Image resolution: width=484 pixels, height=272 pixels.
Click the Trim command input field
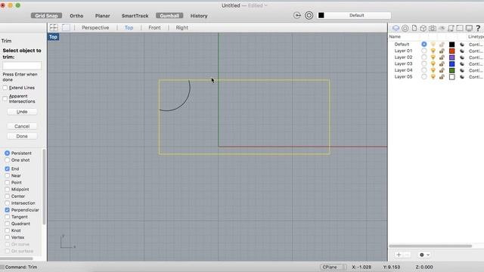pyautogui.click(x=22, y=66)
